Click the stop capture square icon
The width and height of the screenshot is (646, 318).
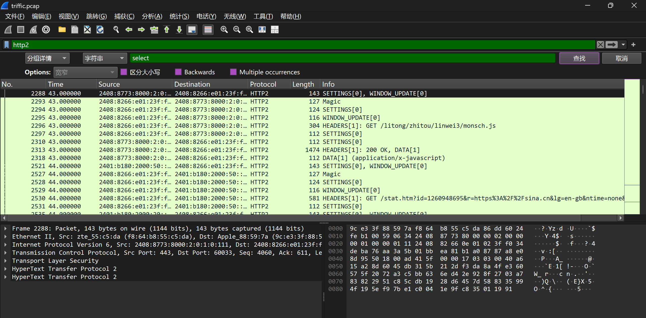click(21, 30)
